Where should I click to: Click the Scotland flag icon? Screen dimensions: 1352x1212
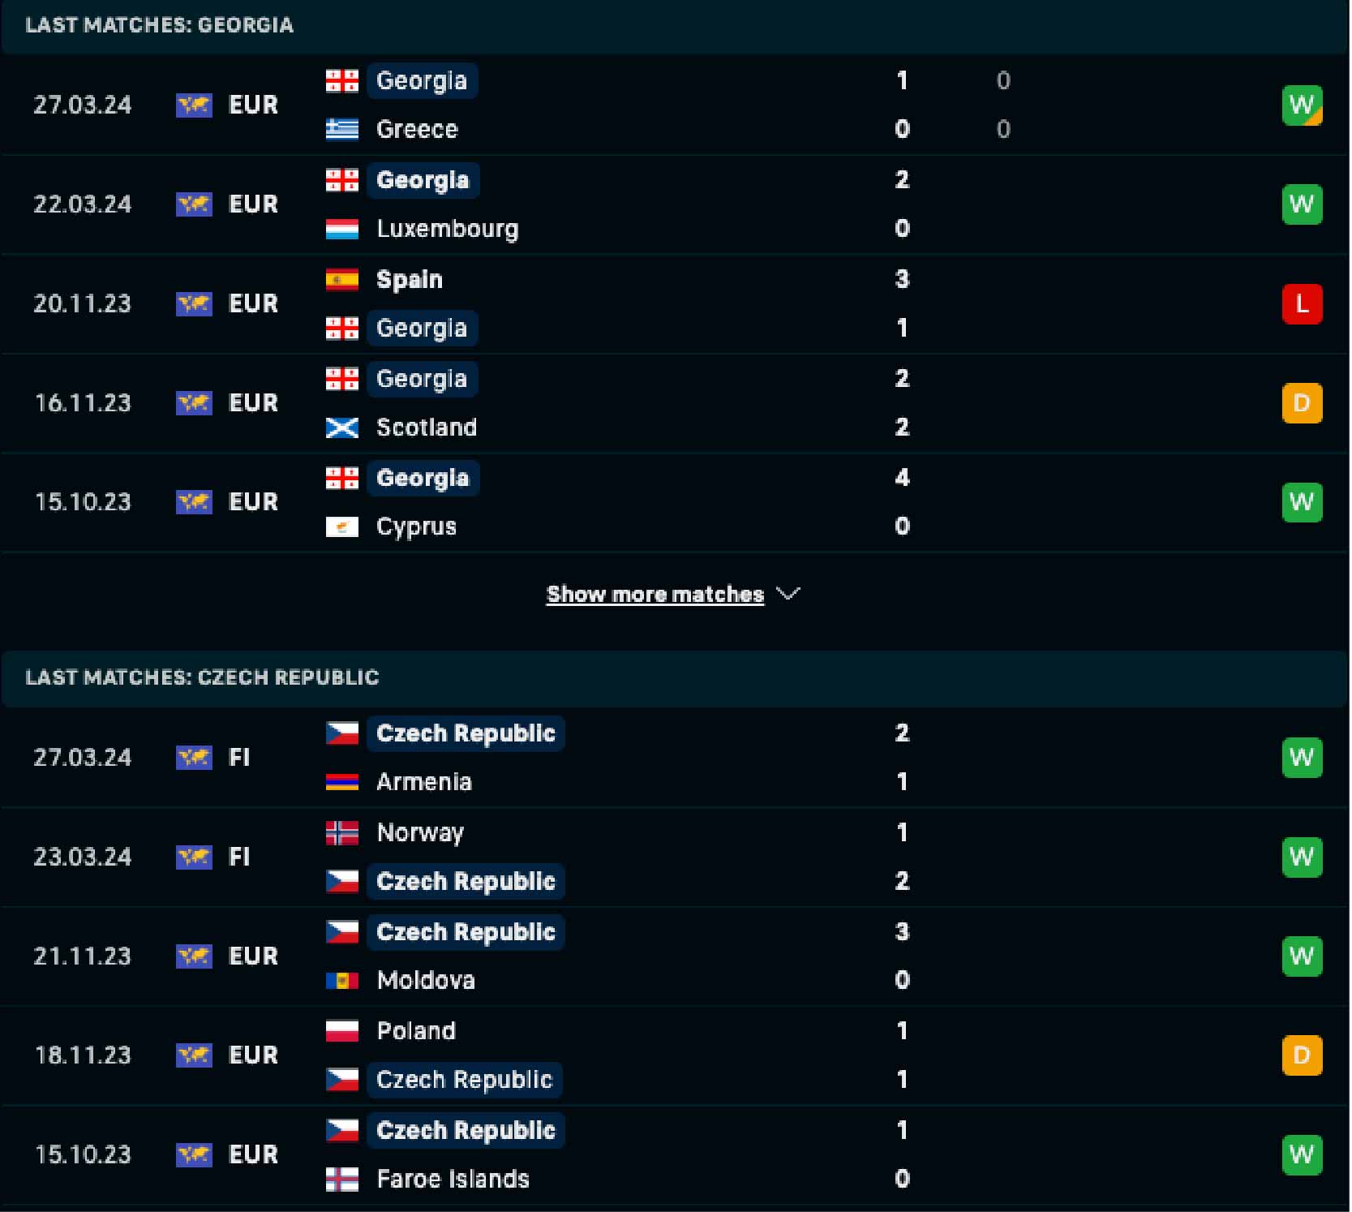(x=341, y=428)
